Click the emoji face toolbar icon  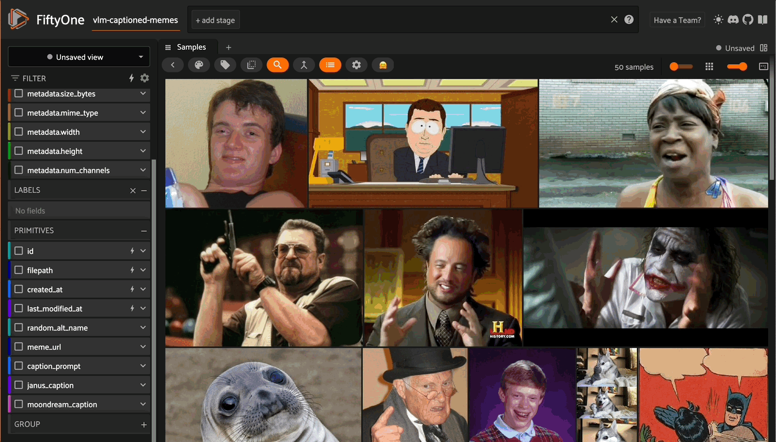pos(383,65)
